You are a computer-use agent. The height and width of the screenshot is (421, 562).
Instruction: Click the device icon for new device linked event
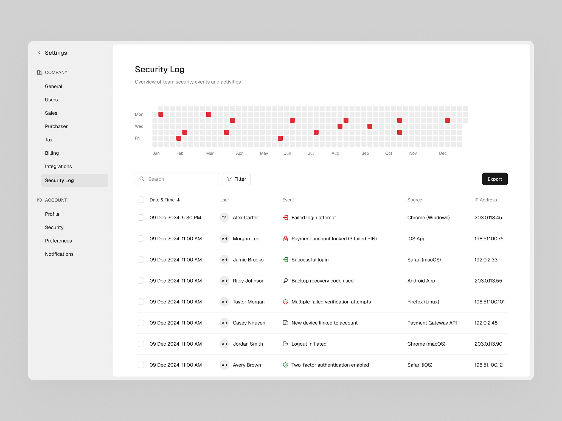pyautogui.click(x=285, y=323)
